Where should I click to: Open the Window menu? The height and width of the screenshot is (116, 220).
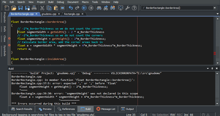(x=106, y=2)
